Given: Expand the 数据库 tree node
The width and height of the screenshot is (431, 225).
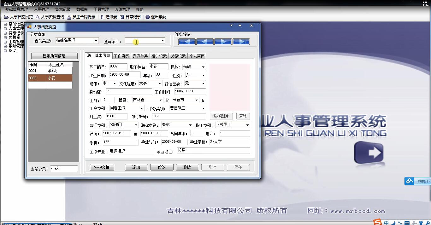Looking at the screenshot, I should tap(5, 37).
